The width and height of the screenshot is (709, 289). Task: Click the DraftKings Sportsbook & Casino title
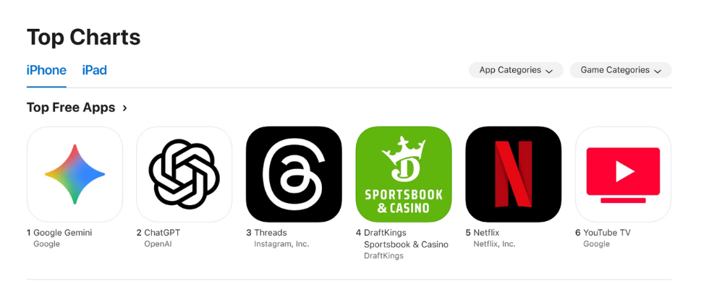coord(406,239)
